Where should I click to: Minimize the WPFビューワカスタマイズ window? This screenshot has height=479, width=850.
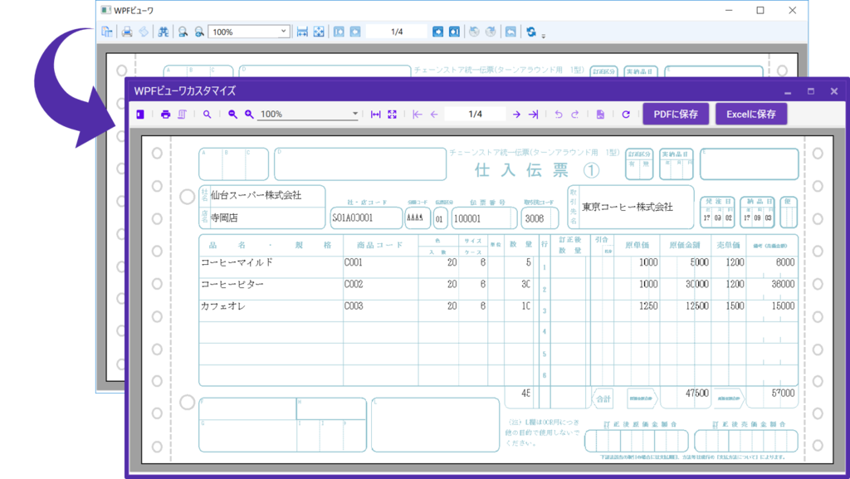[x=788, y=91]
